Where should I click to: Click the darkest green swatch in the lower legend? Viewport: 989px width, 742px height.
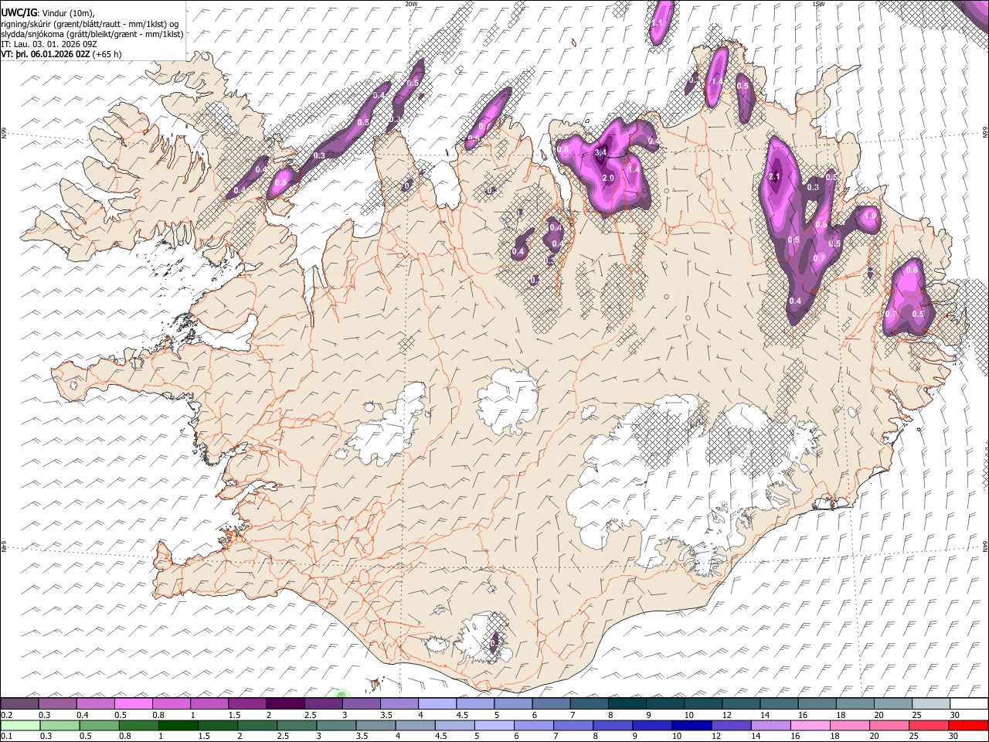[x=178, y=725]
